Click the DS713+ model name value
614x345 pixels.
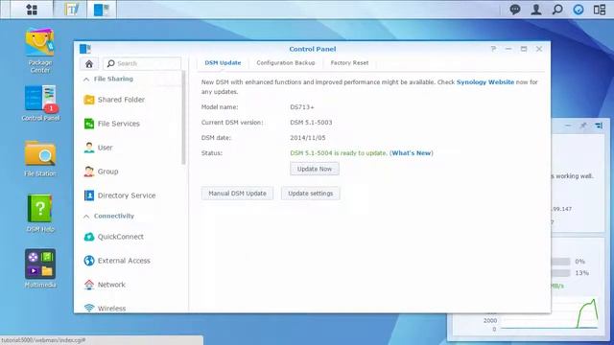coord(302,107)
